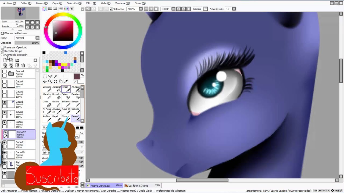Click the delete layer trash icon
The height and width of the screenshot is (193, 344).
[23, 65]
